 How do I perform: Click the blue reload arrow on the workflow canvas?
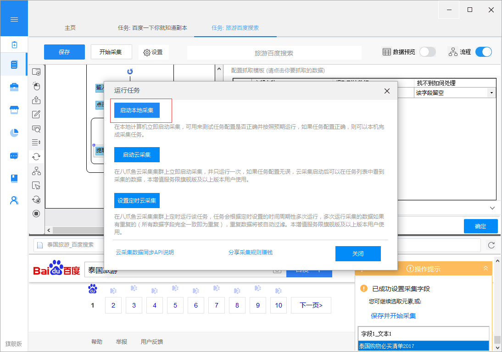(130, 71)
